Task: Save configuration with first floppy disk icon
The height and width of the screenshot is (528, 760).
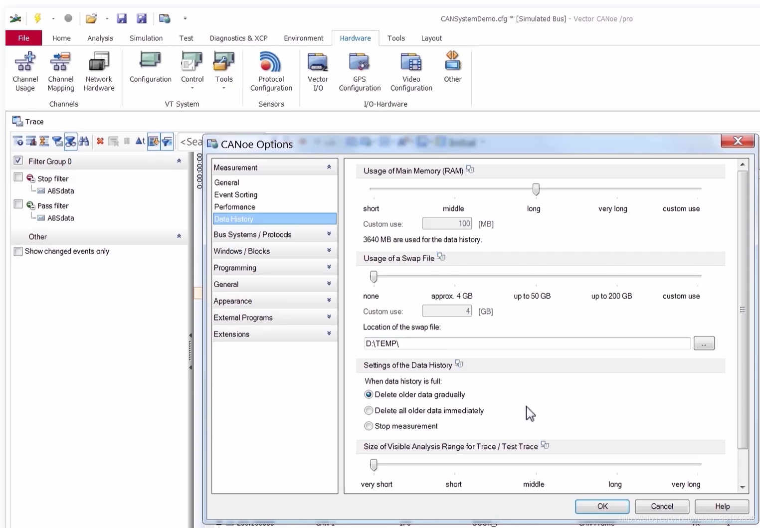Action: 122,18
